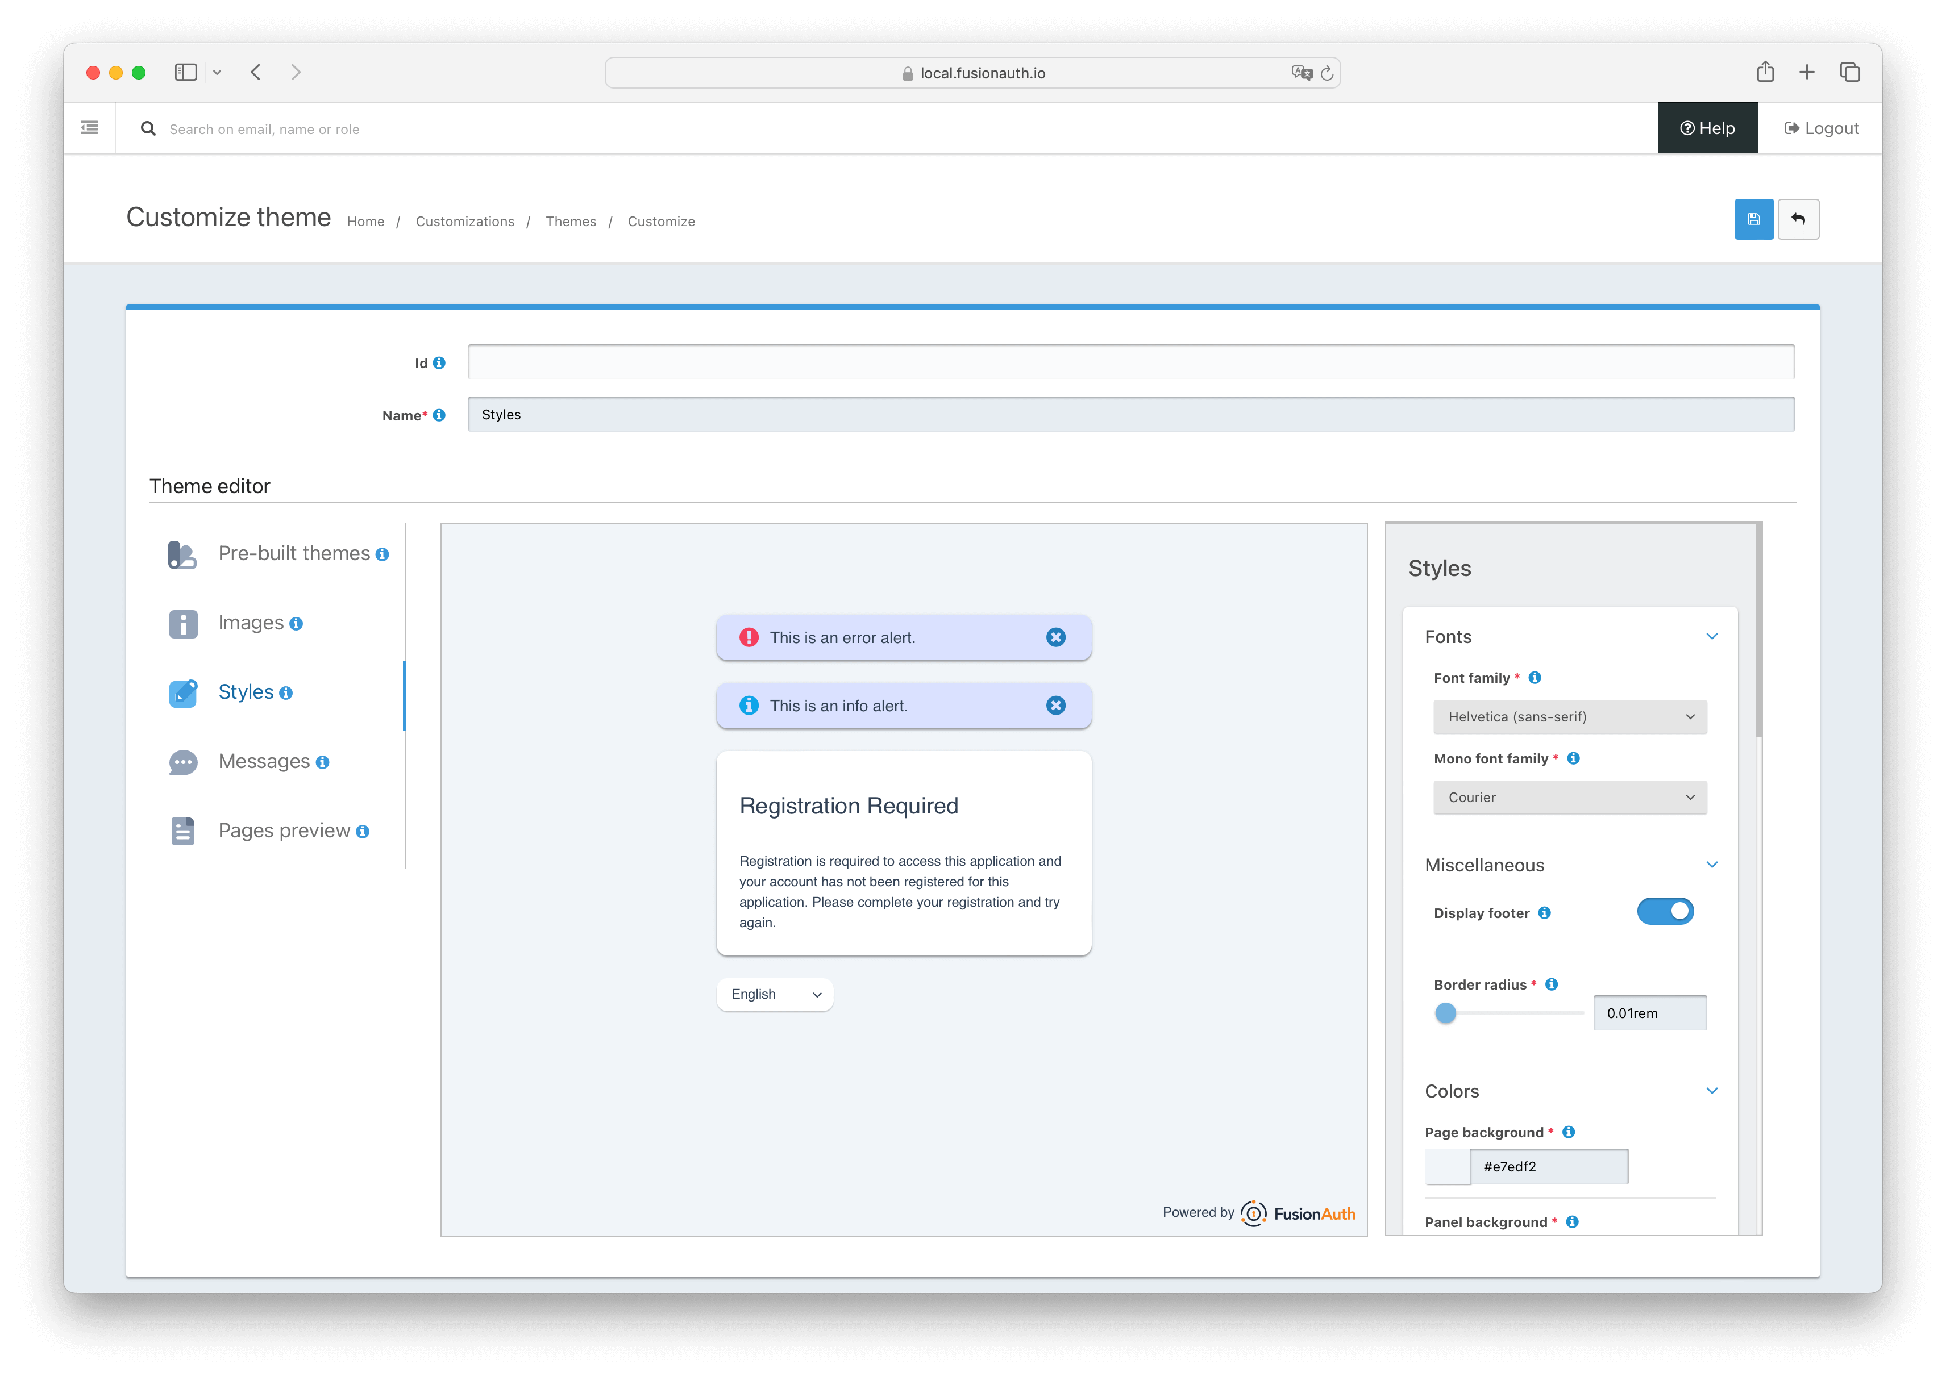
Task: Click the Images section icon
Action: point(182,624)
